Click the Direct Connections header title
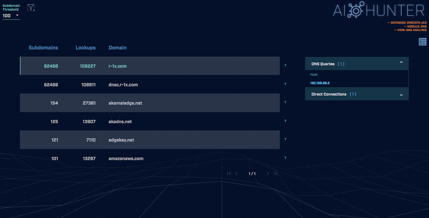This screenshot has height=218, width=429. (329, 94)
